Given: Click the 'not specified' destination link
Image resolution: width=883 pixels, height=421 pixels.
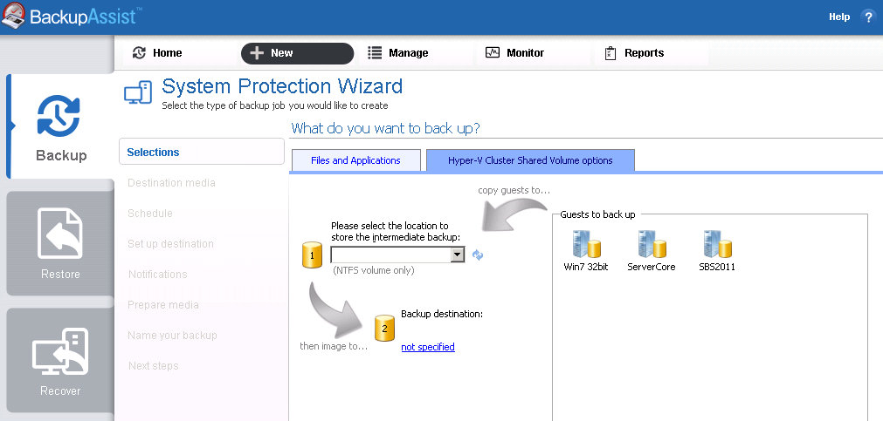Looking at the screenshot, I should [428, 347].
